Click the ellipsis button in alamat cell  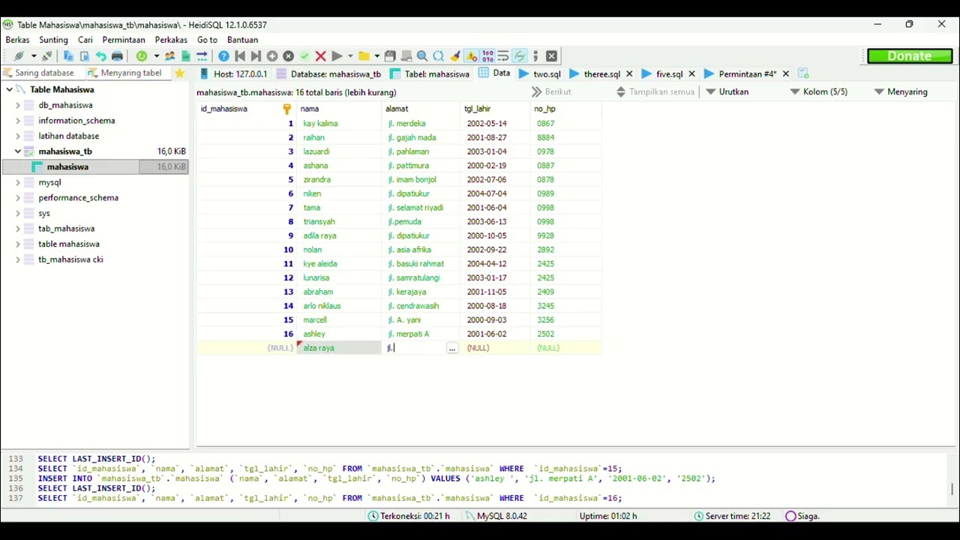[x=451, y=348]
